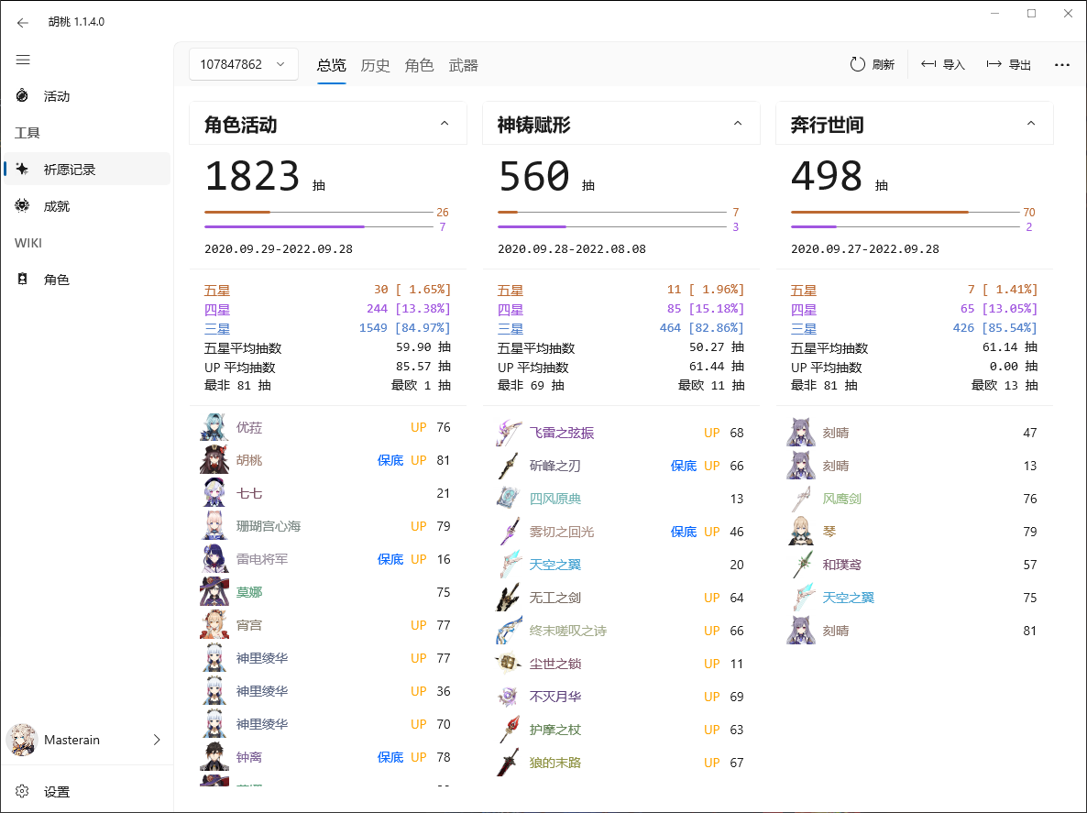Click the back arrow icon
This screenshot has height=813, width=1087.
(23, 22)
